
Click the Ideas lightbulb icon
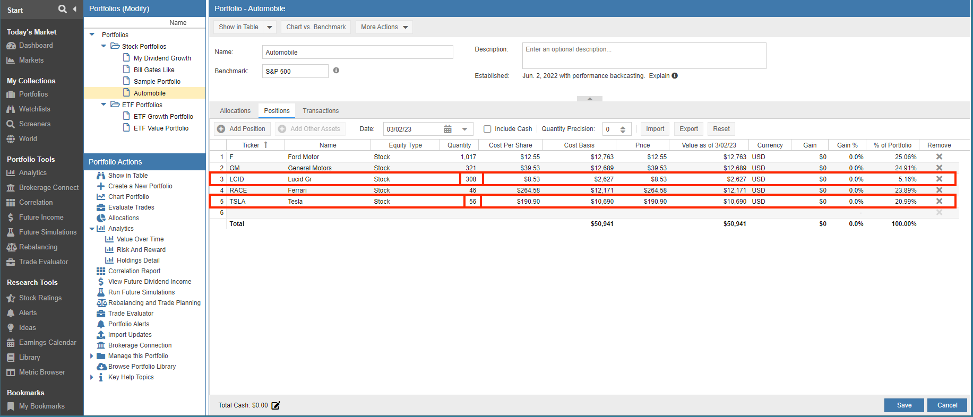(11, 328)
